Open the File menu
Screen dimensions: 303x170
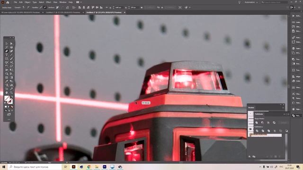tap(15, 2)
